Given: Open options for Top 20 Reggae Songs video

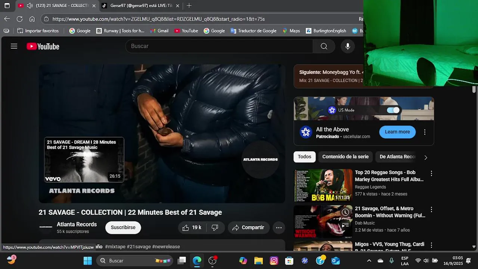Looking at the screenshot, I should (431, 173).
